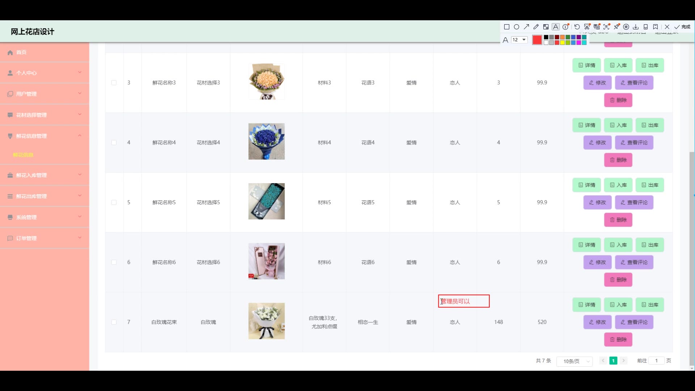Go to 首页 in sidebar
The image size is (695, 391).
(45, 52)
